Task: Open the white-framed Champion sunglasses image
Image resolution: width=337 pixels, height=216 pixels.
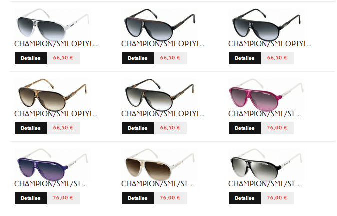Action: click(52, 24)
